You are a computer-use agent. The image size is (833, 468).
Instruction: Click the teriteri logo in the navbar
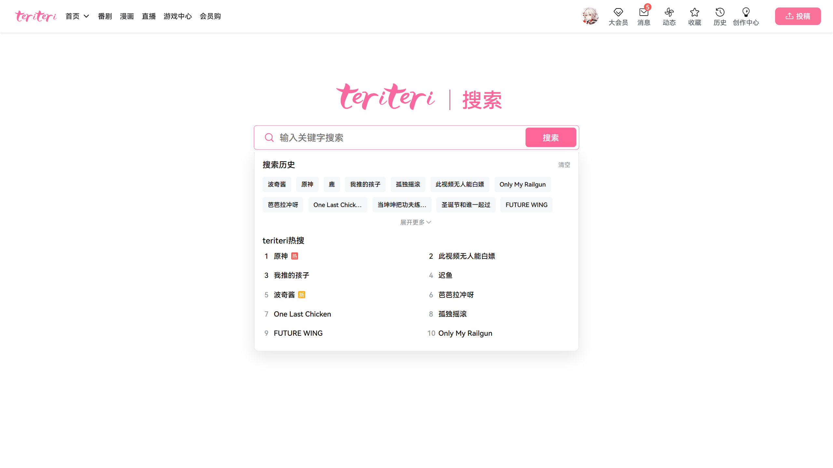pyautogui.click(x=36, y=16)
